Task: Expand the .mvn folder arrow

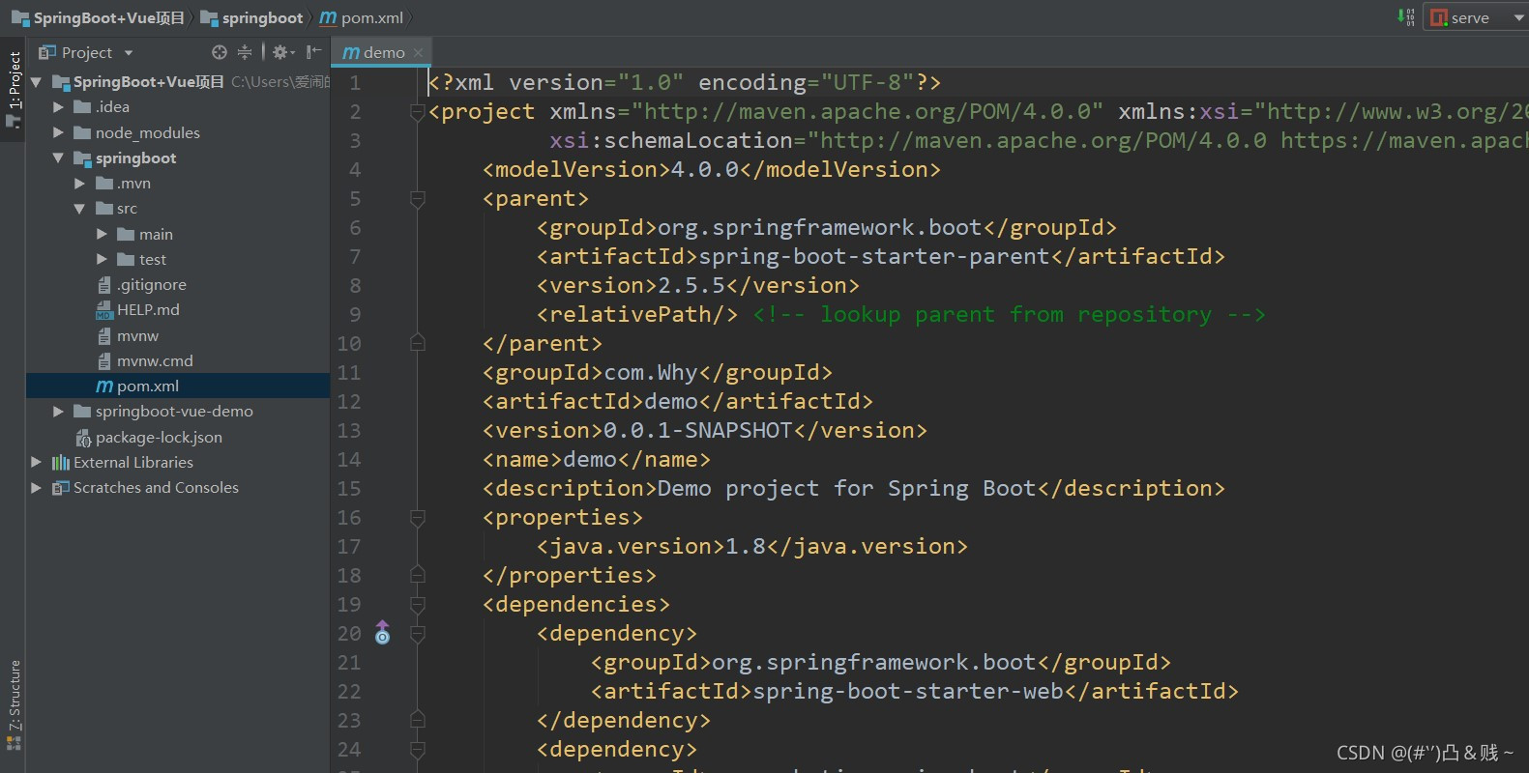Action: coord(79,183)
